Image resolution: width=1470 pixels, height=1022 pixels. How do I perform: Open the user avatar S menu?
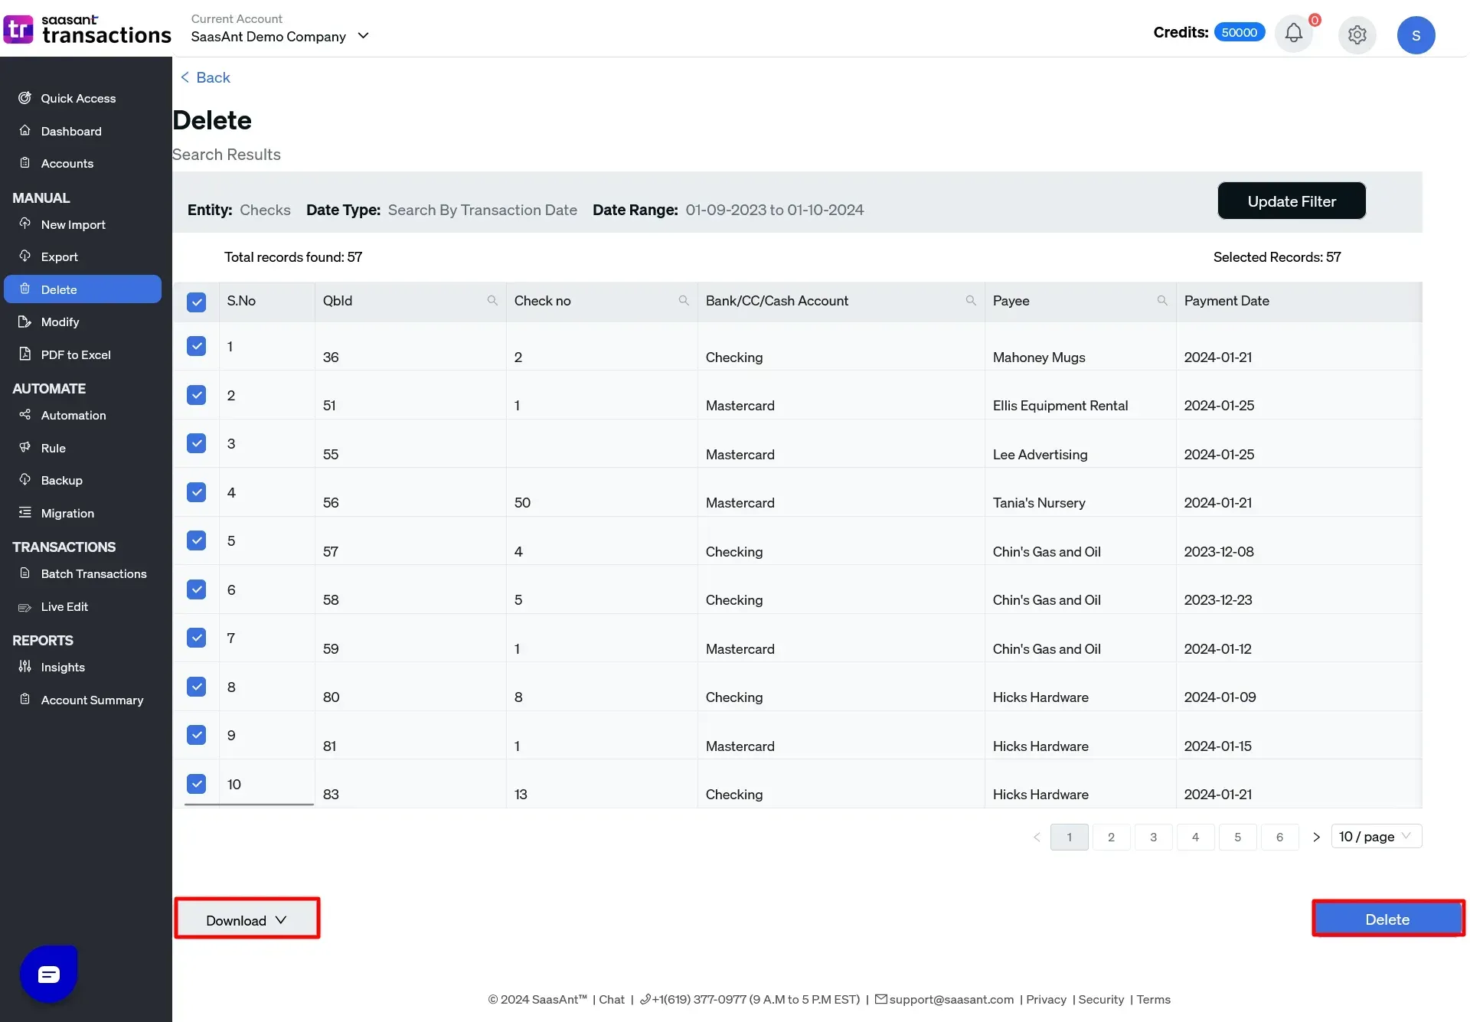point(1416,35)
